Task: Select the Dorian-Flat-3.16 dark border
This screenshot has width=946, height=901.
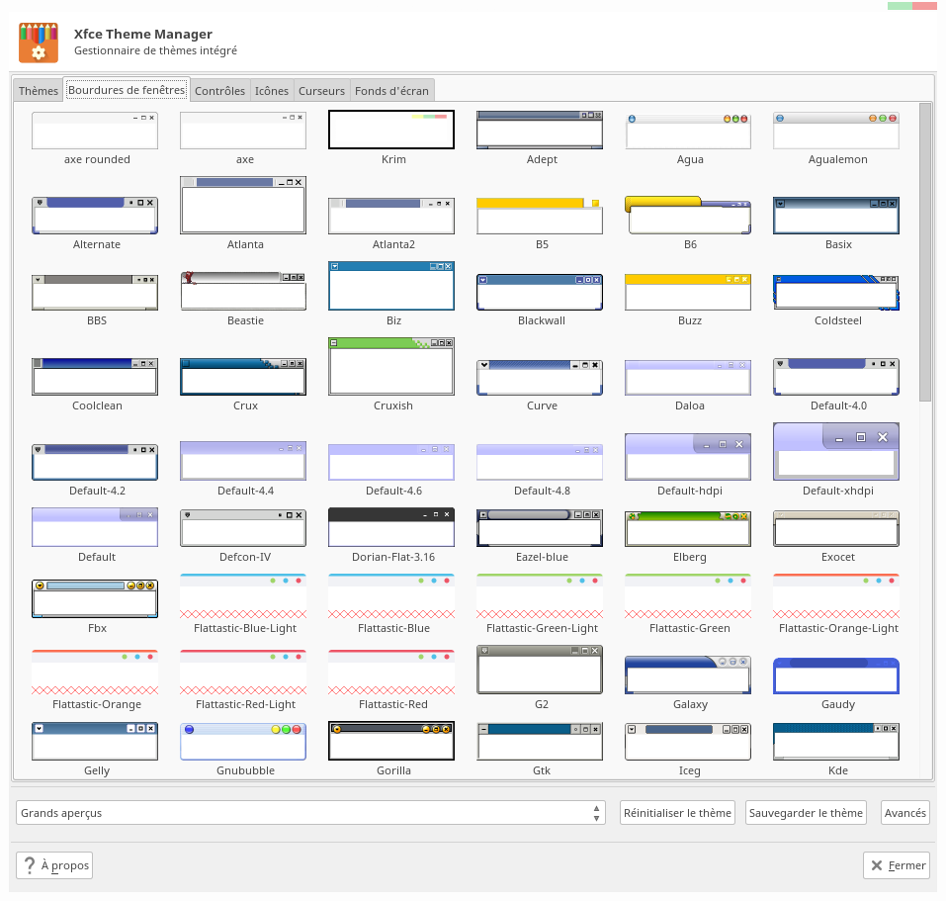Action: pyautogui.click(x=390, y=527)
